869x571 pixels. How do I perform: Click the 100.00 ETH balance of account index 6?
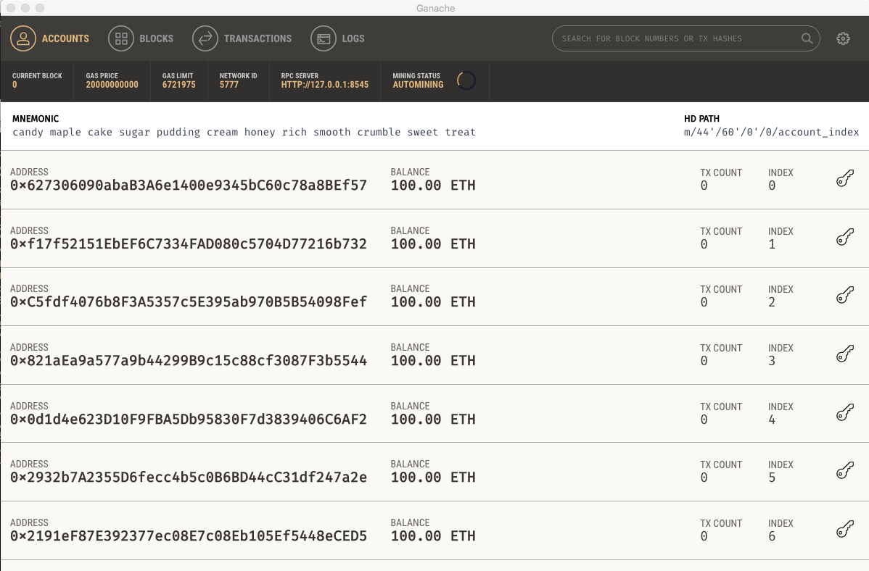click(x=433, y=536)
